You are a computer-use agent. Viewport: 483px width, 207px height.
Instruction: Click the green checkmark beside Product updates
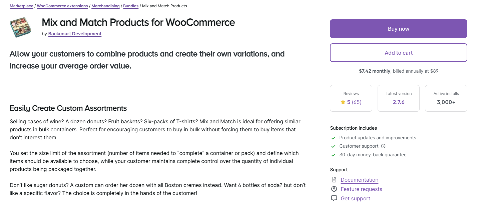coord(333,138)
